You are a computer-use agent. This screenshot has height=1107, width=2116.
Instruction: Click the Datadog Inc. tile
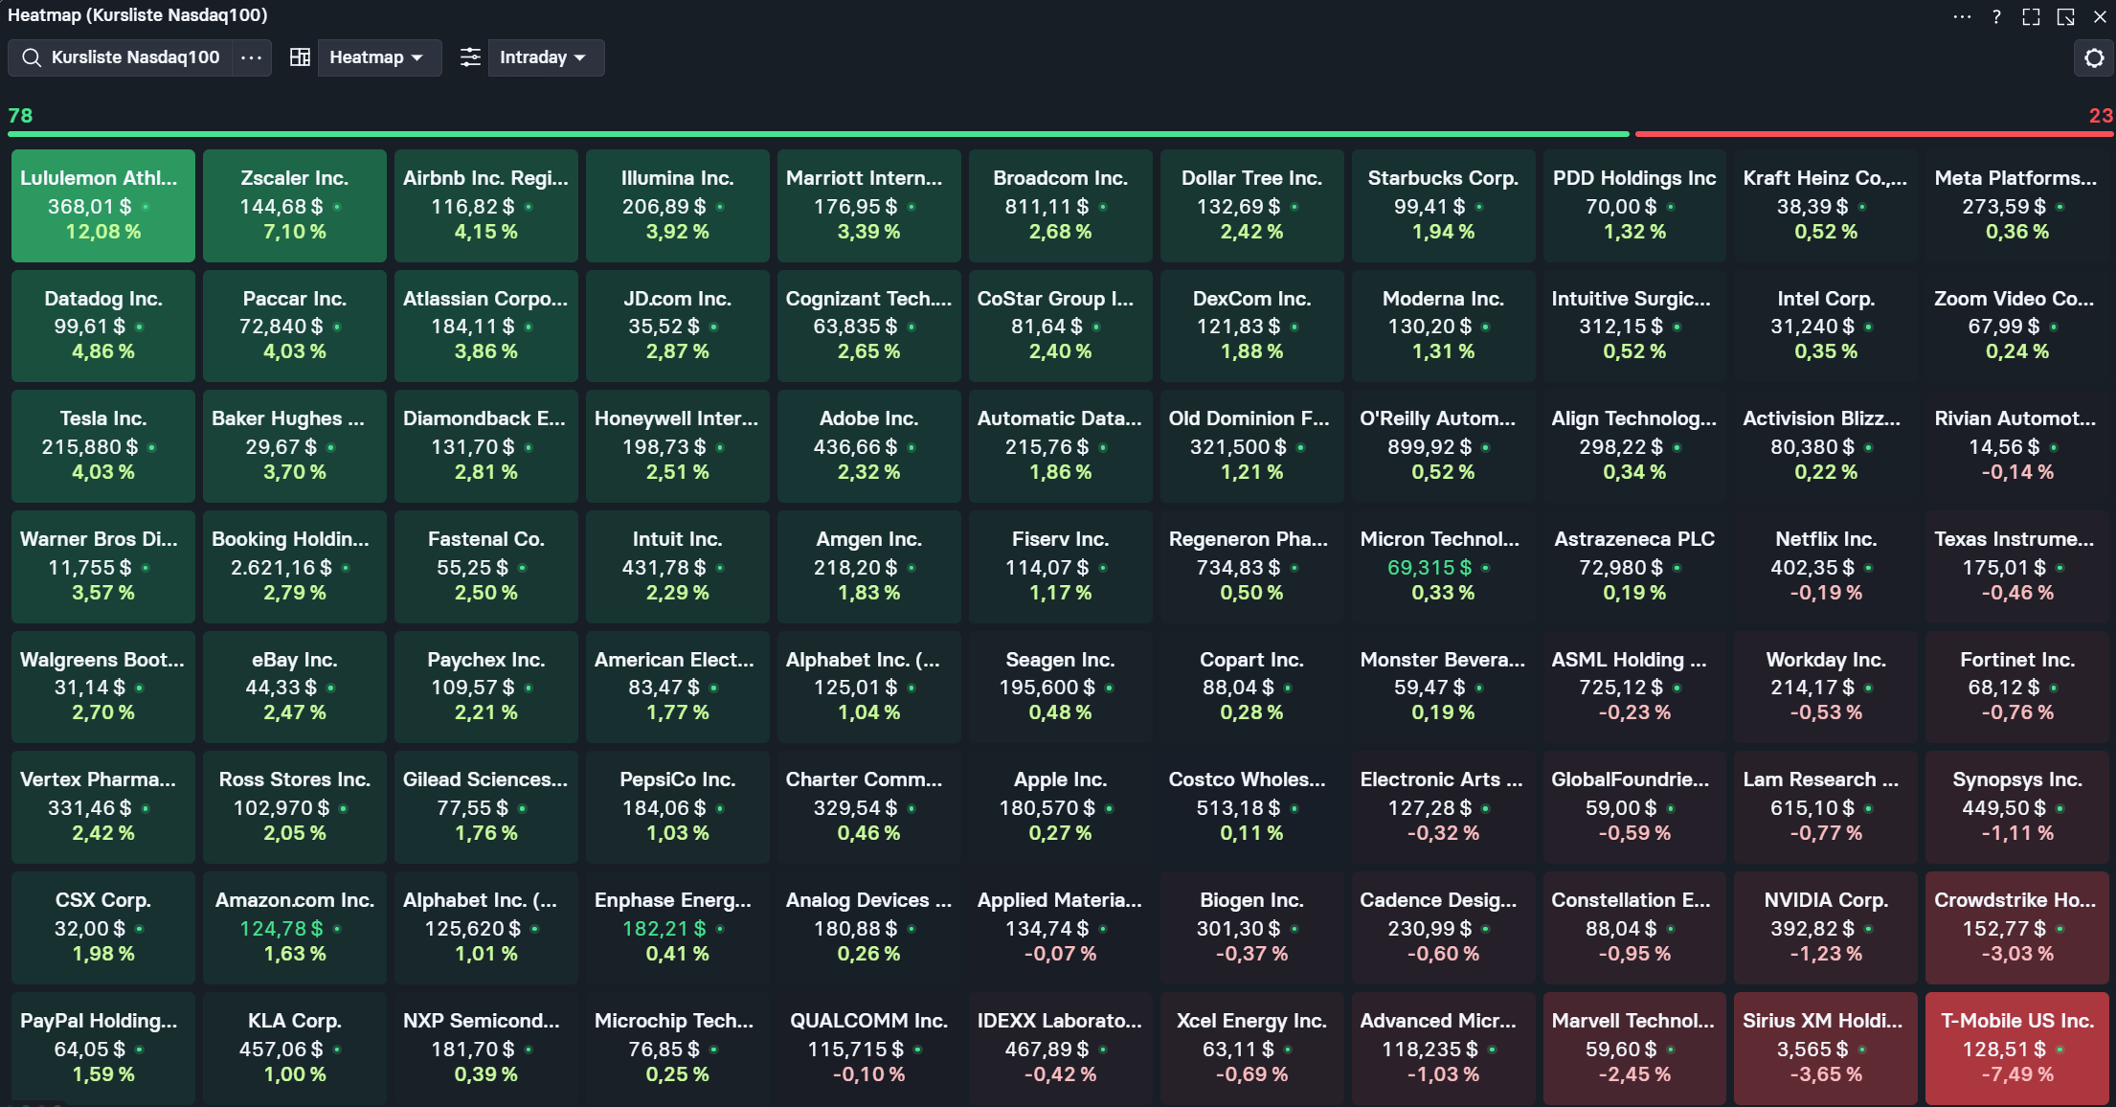coord(103,327)
